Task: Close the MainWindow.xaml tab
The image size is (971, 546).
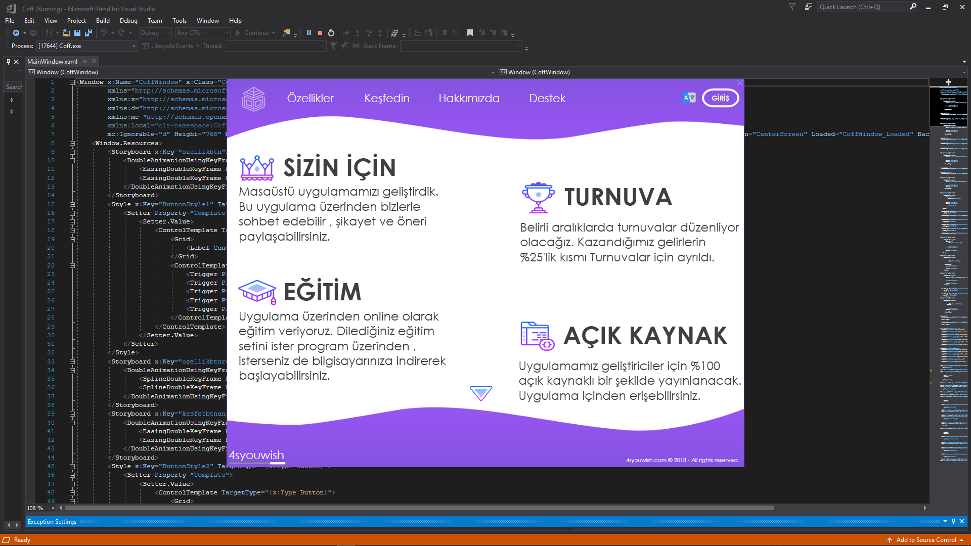Action: (x=94, y=62)
